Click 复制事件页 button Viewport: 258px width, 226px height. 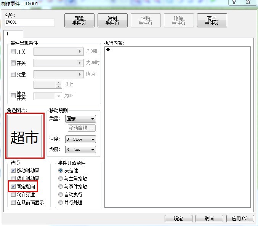point(112,21)
